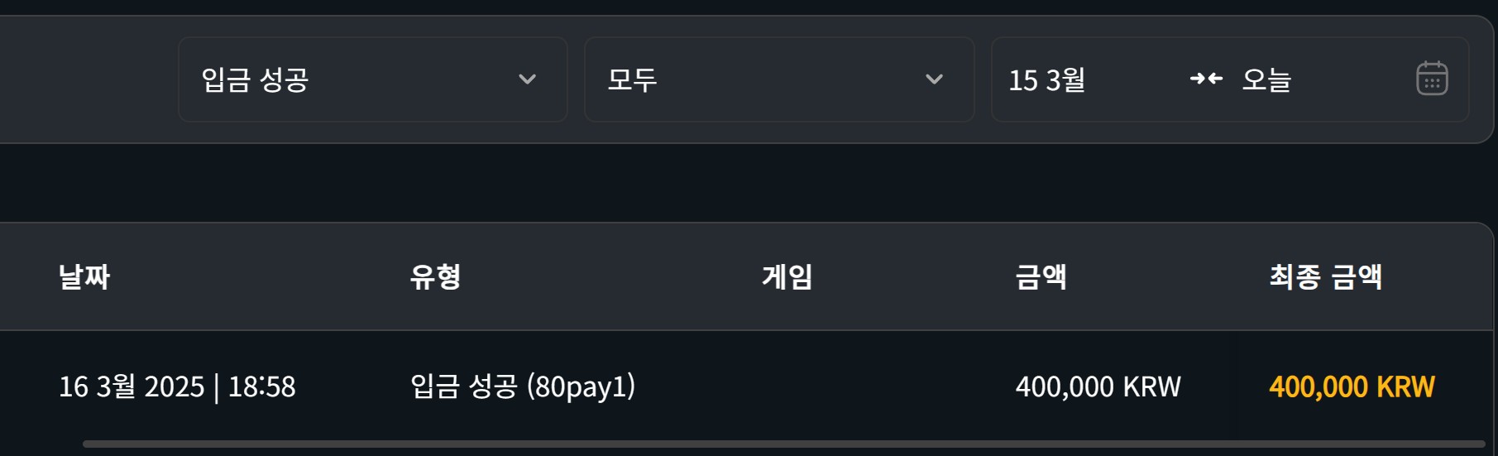The height and width of the screenshot is (456, 1498).
Task: Select the 16 3월 2025 | 18:58 date entry
Action: coord(177,386)
